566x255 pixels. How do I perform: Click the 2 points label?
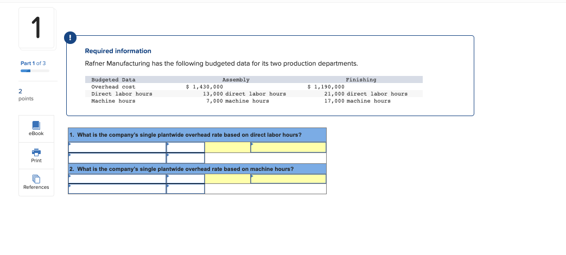(x=26, y=94)
